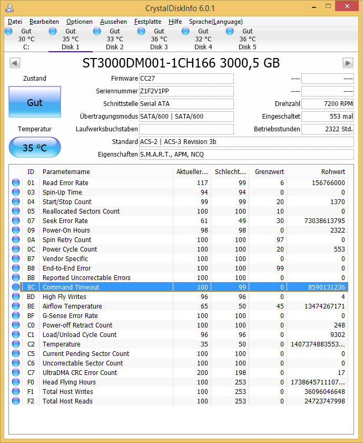Click the blue Gut health status button

pos(35,102)
